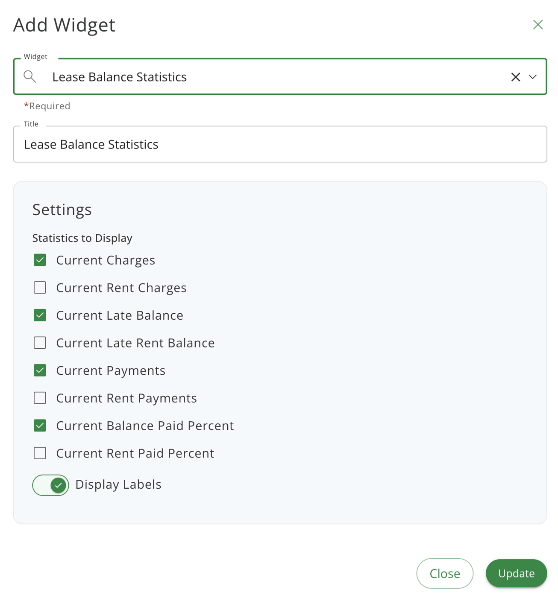Image resolution: width=558 pixels, height=601 pixels.
Task: Click the Close button
Action: pyautogui.click(x=445, y=573)
